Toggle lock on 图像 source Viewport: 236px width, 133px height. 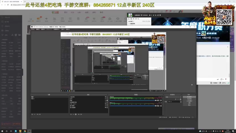click(107, 100)
